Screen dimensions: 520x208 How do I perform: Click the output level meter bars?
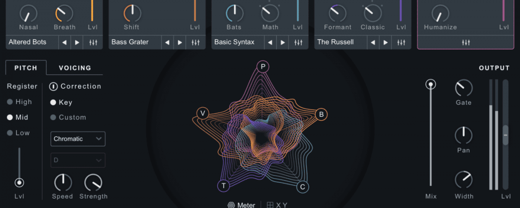click(x=494, y=135)
